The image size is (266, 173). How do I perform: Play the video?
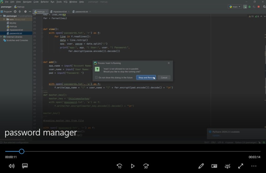[133, 166]
